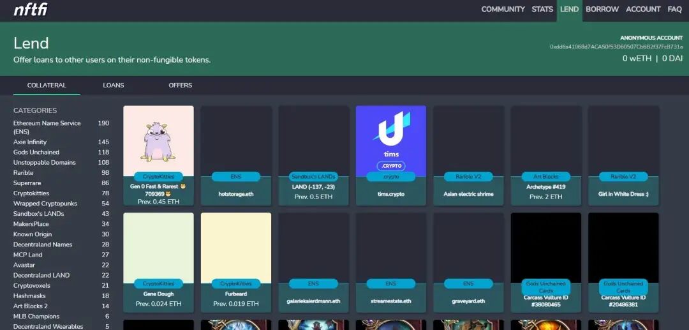The image size is (689, 330).
Task: Select the LAND (-137, -23) title
Action: tap(313, 187)
